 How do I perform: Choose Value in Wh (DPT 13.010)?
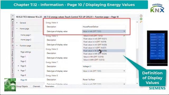click(x=104, y=57)
